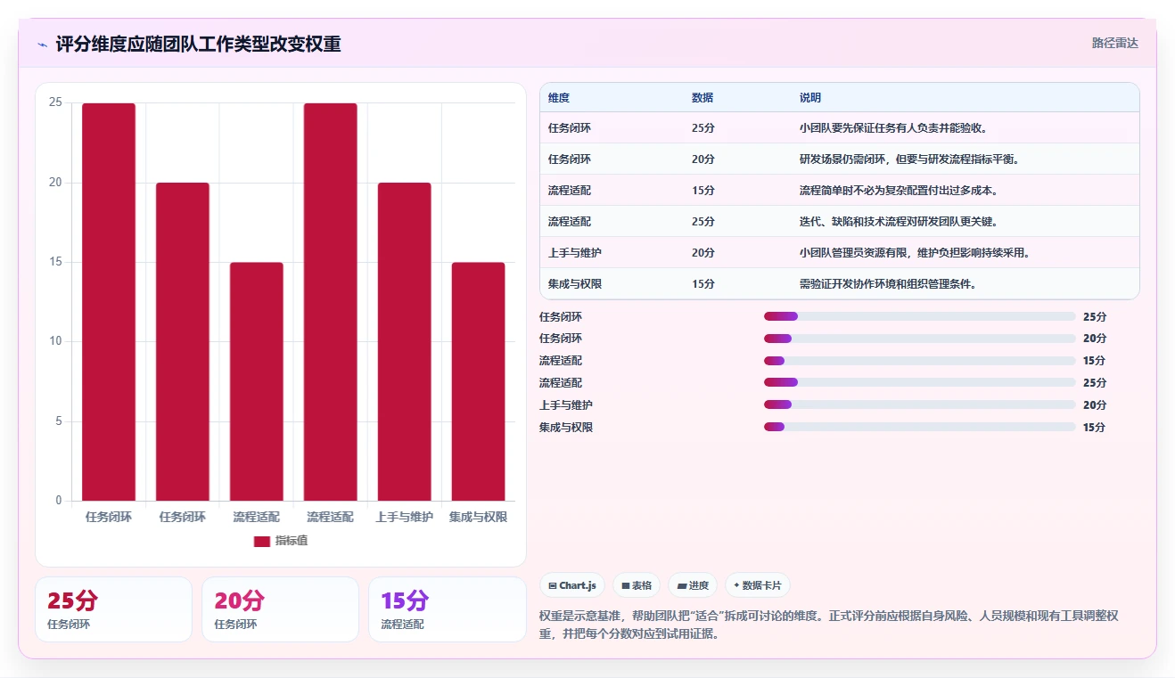Select the 进度 chip
Viewport: 1175px width, 678px height.
(x=693, y=585)
